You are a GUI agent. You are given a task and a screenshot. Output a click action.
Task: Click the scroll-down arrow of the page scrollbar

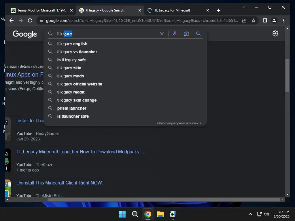(x=287, y=195)
